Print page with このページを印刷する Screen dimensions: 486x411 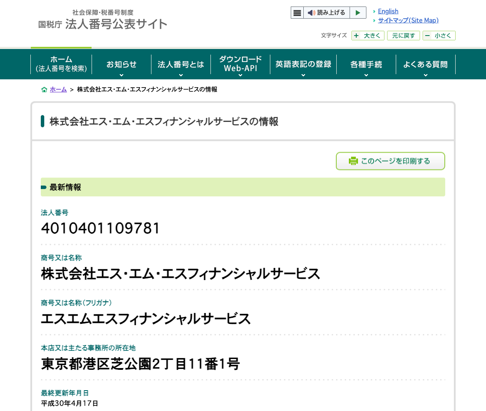click(x=390, y=161)
